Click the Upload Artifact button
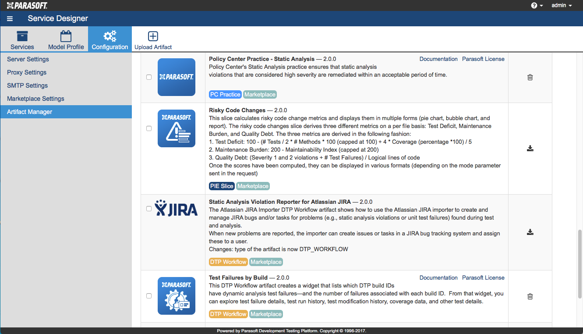The height and width of the screenshot is (334, 583). tap(153, 39)
